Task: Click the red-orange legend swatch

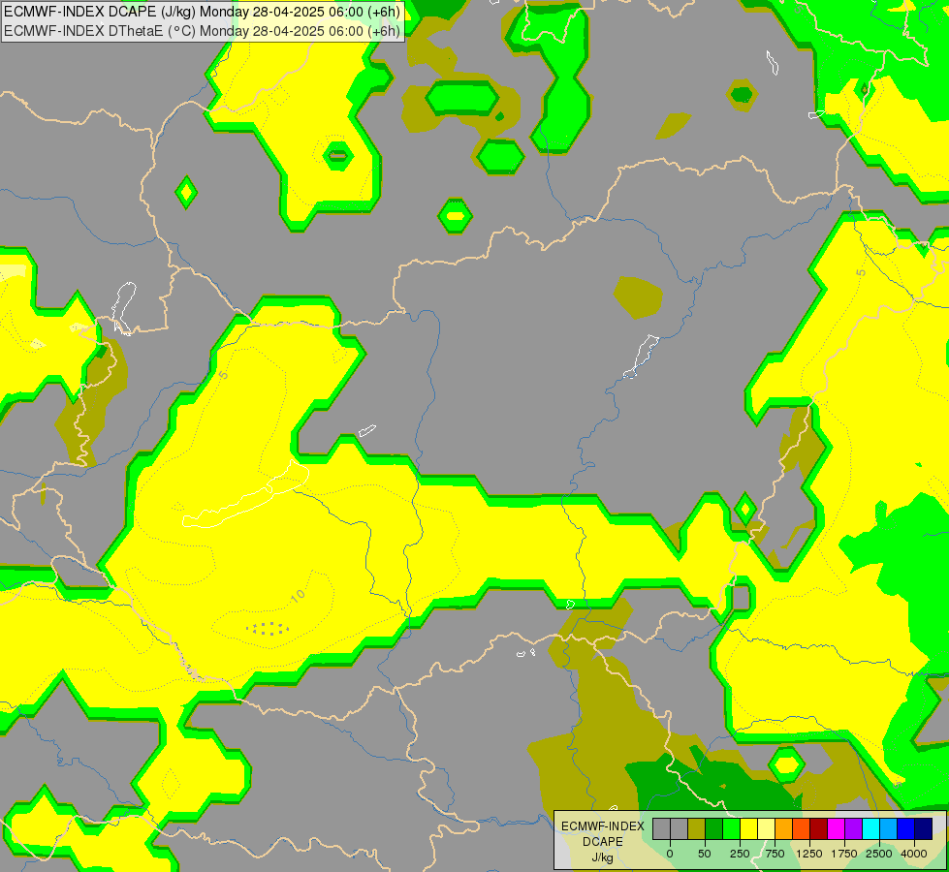Action: tap(802, 828)
